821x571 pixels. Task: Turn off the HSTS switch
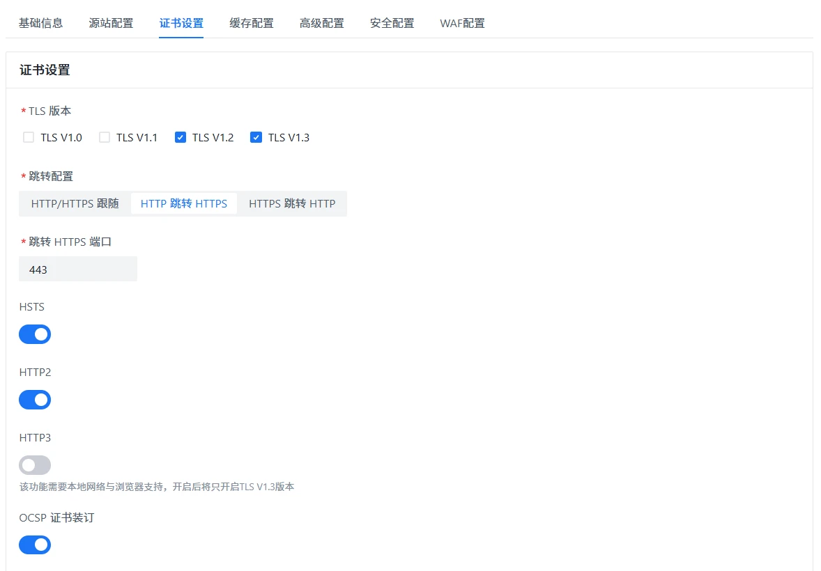[x=35, y=334]
